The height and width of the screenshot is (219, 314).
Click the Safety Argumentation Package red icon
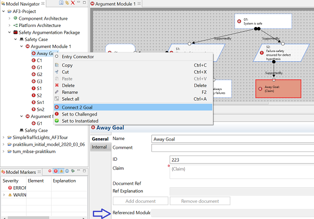[x=15, y=32]
